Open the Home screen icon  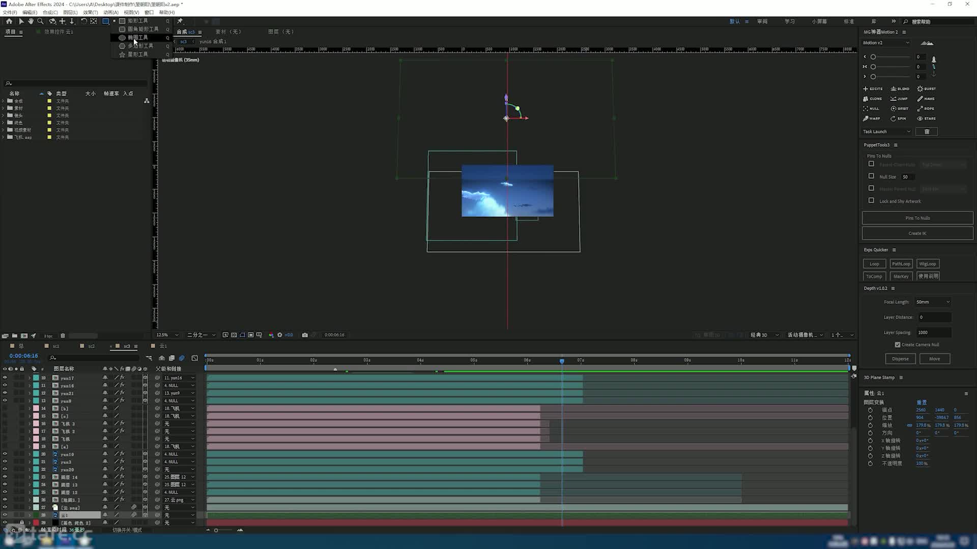point(9,21)
